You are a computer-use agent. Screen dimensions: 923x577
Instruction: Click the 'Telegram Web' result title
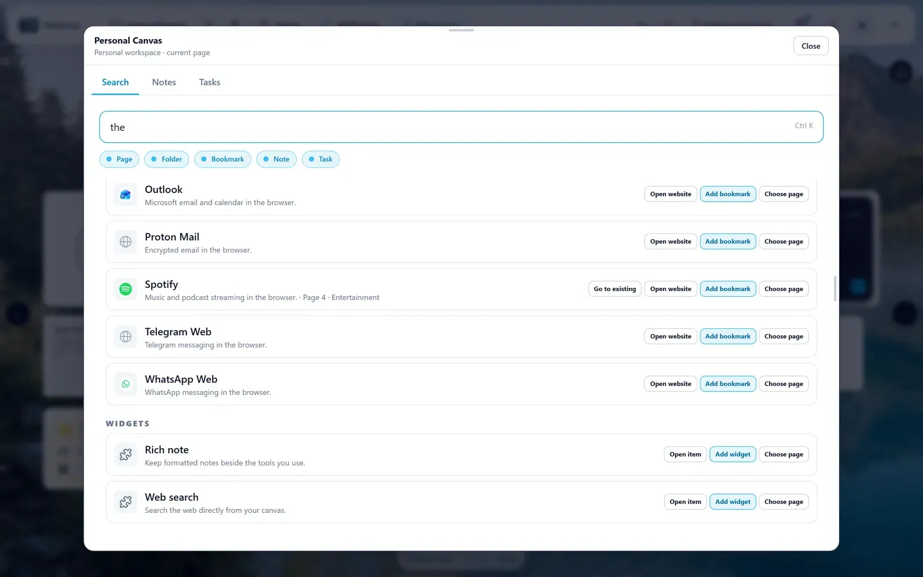[x=178, y=331]
